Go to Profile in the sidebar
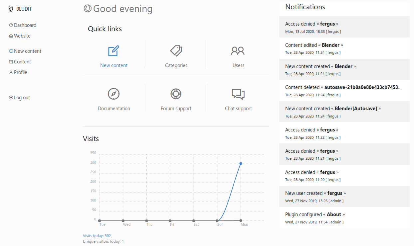Image resolution: width=414 pixels, height=246 pixels. click(20, 72)
